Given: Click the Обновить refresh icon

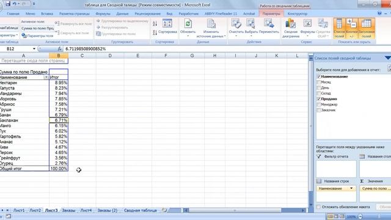Looking at the screenshot, I should pos(188,24).
